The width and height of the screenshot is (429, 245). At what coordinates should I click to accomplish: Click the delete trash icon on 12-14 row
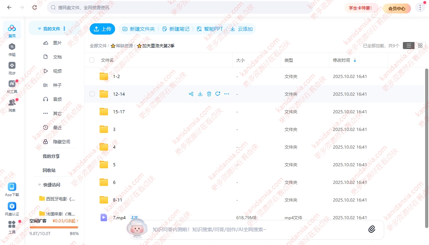pyautogui.click(x=209, y=94)
